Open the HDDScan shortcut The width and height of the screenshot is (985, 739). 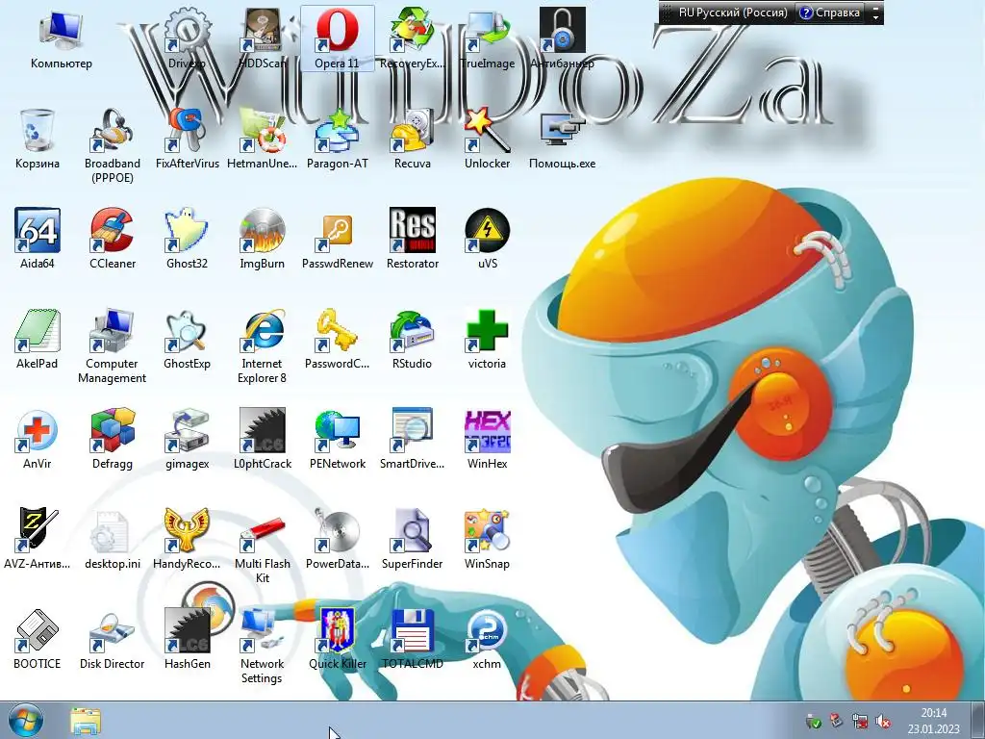click(x=263, y=38)
